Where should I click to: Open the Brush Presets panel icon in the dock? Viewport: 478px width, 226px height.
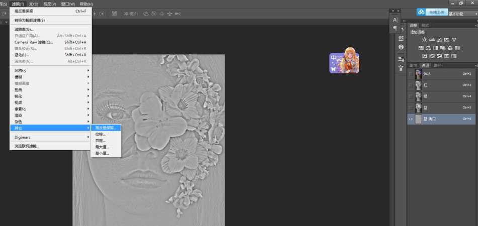point(401,59)
